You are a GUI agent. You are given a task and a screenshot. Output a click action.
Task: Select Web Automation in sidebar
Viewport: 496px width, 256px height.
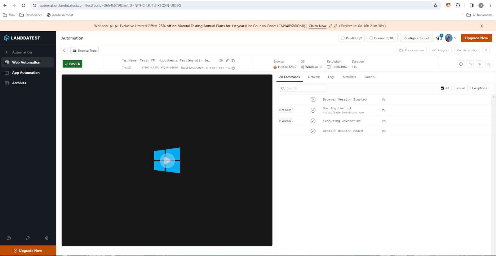tap(28, 62)
